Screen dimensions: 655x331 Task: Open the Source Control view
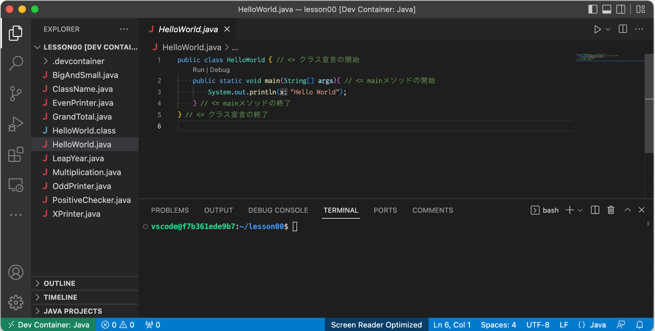click(16, 94)
